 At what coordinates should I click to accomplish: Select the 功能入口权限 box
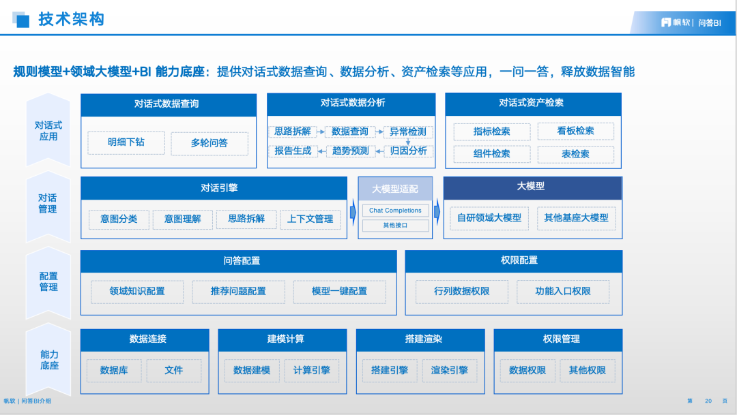563,292
